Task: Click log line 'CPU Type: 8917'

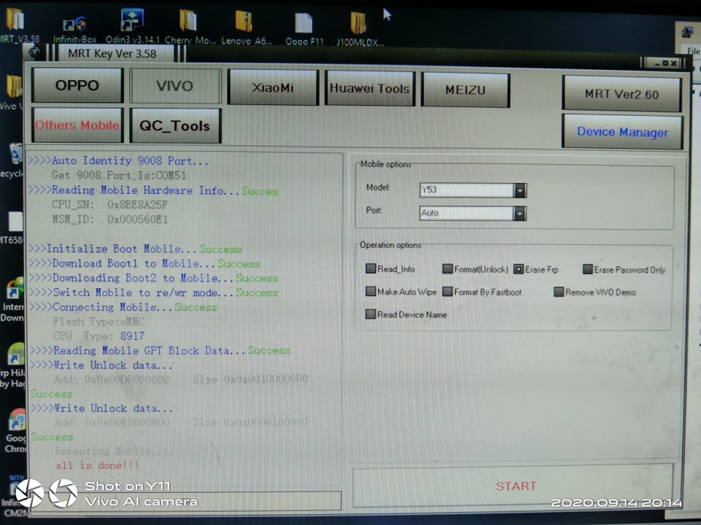Action: [x=99, y=335]
